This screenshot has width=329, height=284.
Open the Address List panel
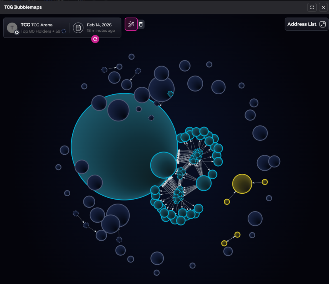(x=306, y=24)
